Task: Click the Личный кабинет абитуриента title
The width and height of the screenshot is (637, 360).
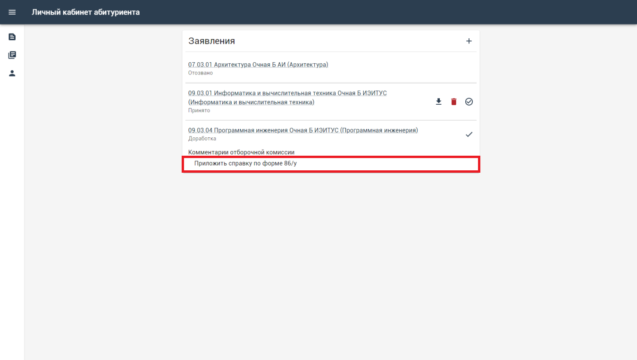Action: point(86,12)
